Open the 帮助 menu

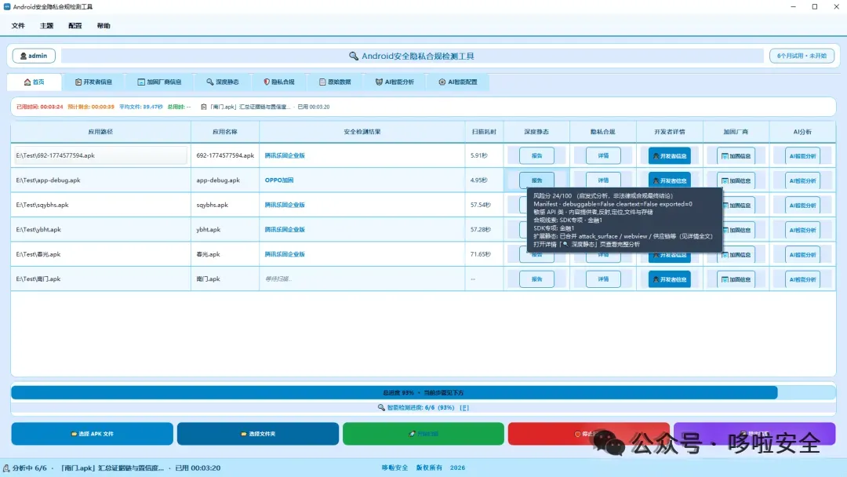point(104,25)
